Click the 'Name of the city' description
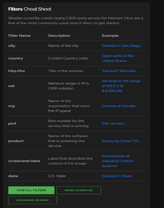The width and height of the screenshot is (164, 208). click(64, 46)
